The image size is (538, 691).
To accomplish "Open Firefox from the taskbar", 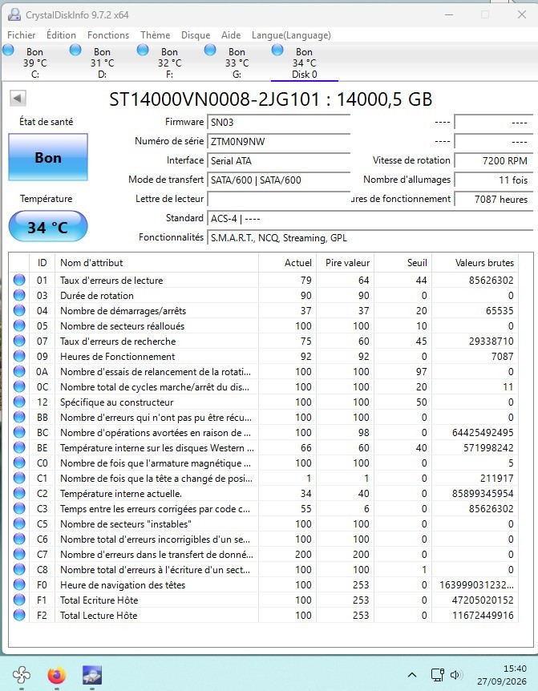I will point(56,675).
